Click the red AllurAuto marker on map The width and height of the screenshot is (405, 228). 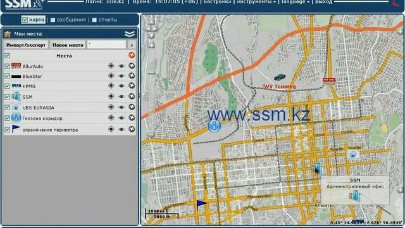pyautogui.click(x=329, y=80)
